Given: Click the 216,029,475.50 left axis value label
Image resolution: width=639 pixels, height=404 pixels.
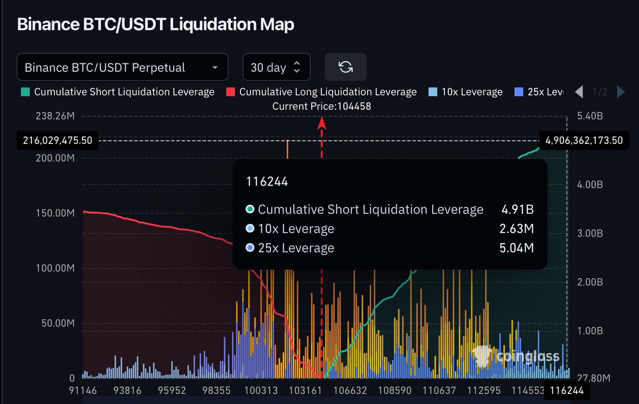Looking at the screenshot, I should coord(58,140).
